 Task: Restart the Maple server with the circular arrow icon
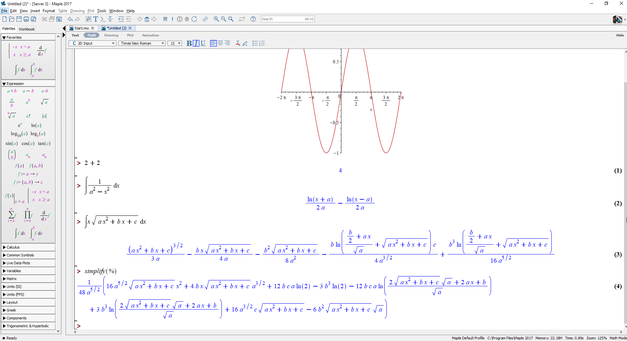[x=194, y=19]
